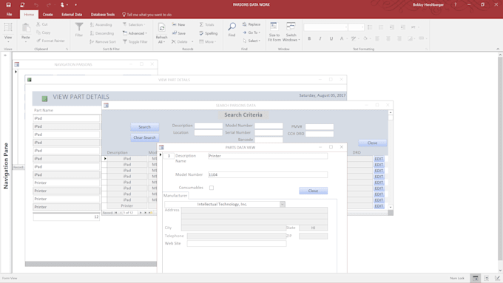Open the File tab
Screen dimensions: 503x283
[9, 15]
